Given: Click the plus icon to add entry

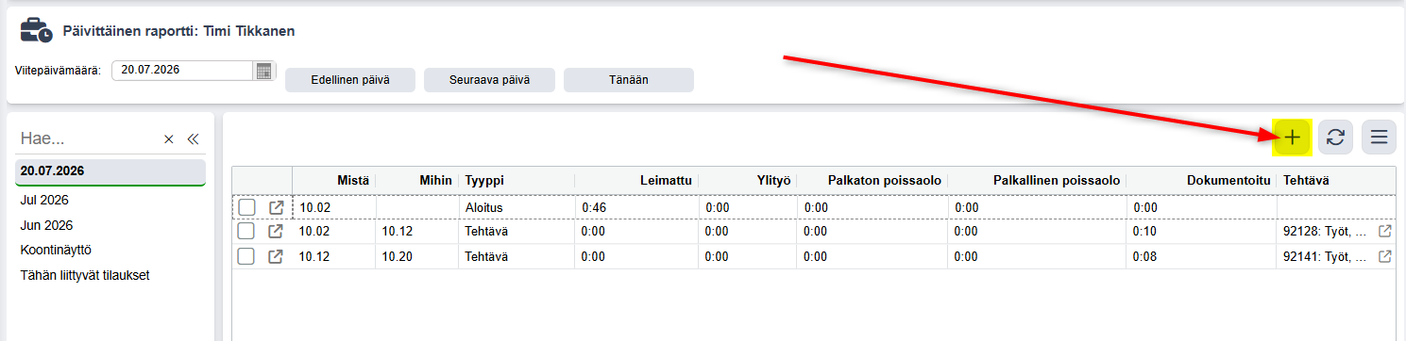Looking at the screenshot, I should tap(1292, 137).
